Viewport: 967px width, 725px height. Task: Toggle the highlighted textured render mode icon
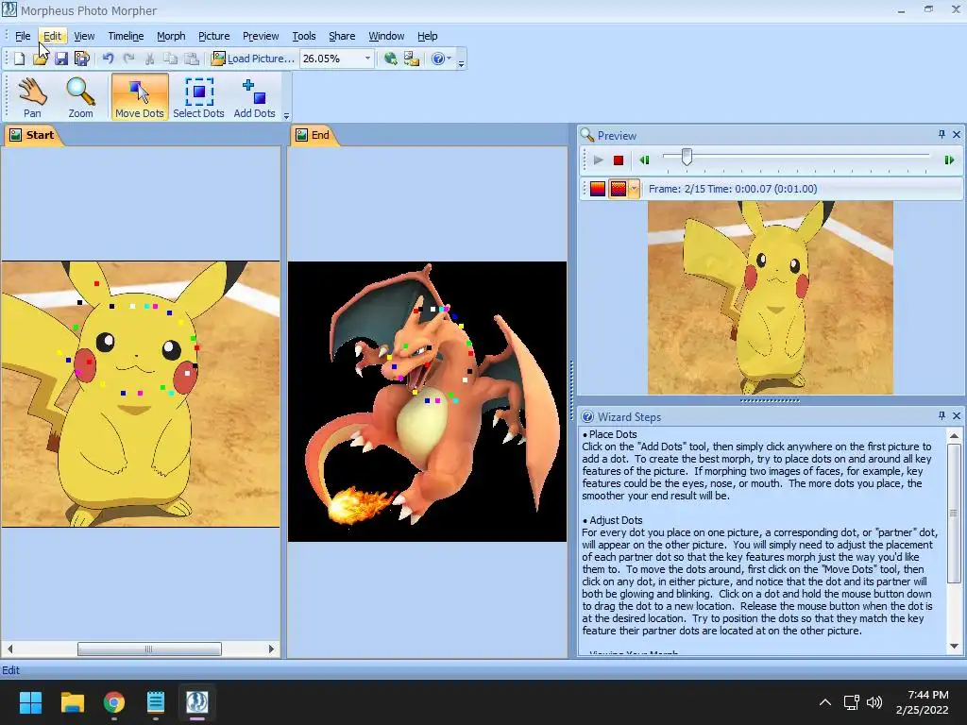pos(618,189)
